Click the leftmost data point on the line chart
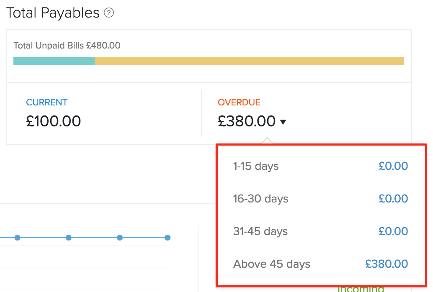The image size is (433, 292). [17, 238]
